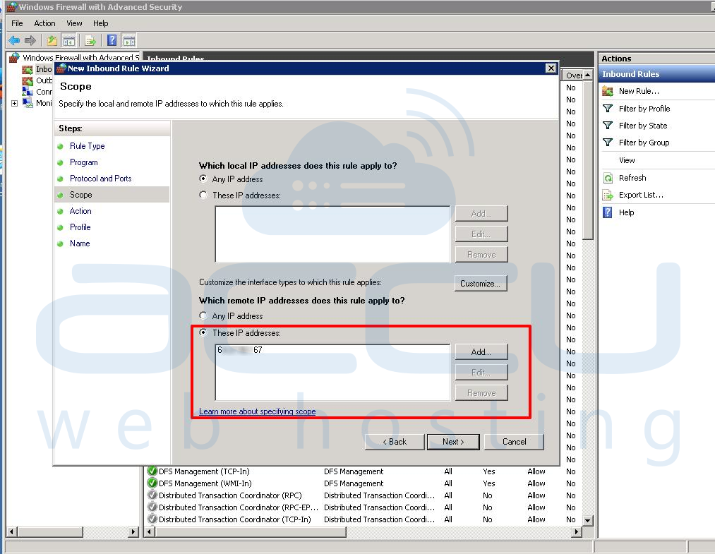Viewport: 715px width, 554px height.
Task: Click the New Rule icon in Actions
Action: click(608, 91)
